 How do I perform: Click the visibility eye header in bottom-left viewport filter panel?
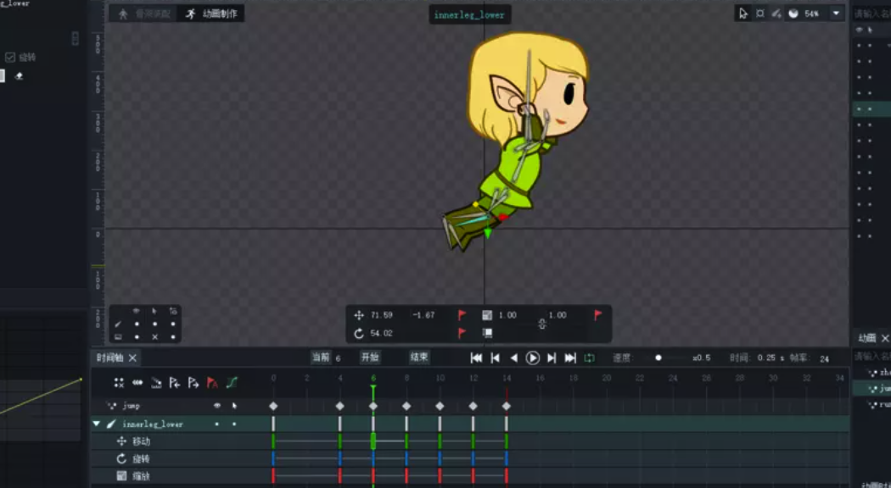137,311
